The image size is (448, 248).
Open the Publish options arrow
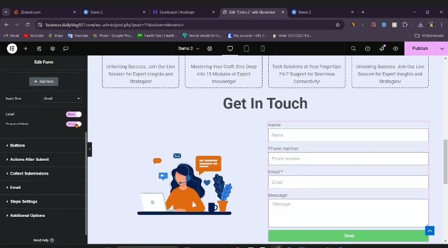coord(442,49)
